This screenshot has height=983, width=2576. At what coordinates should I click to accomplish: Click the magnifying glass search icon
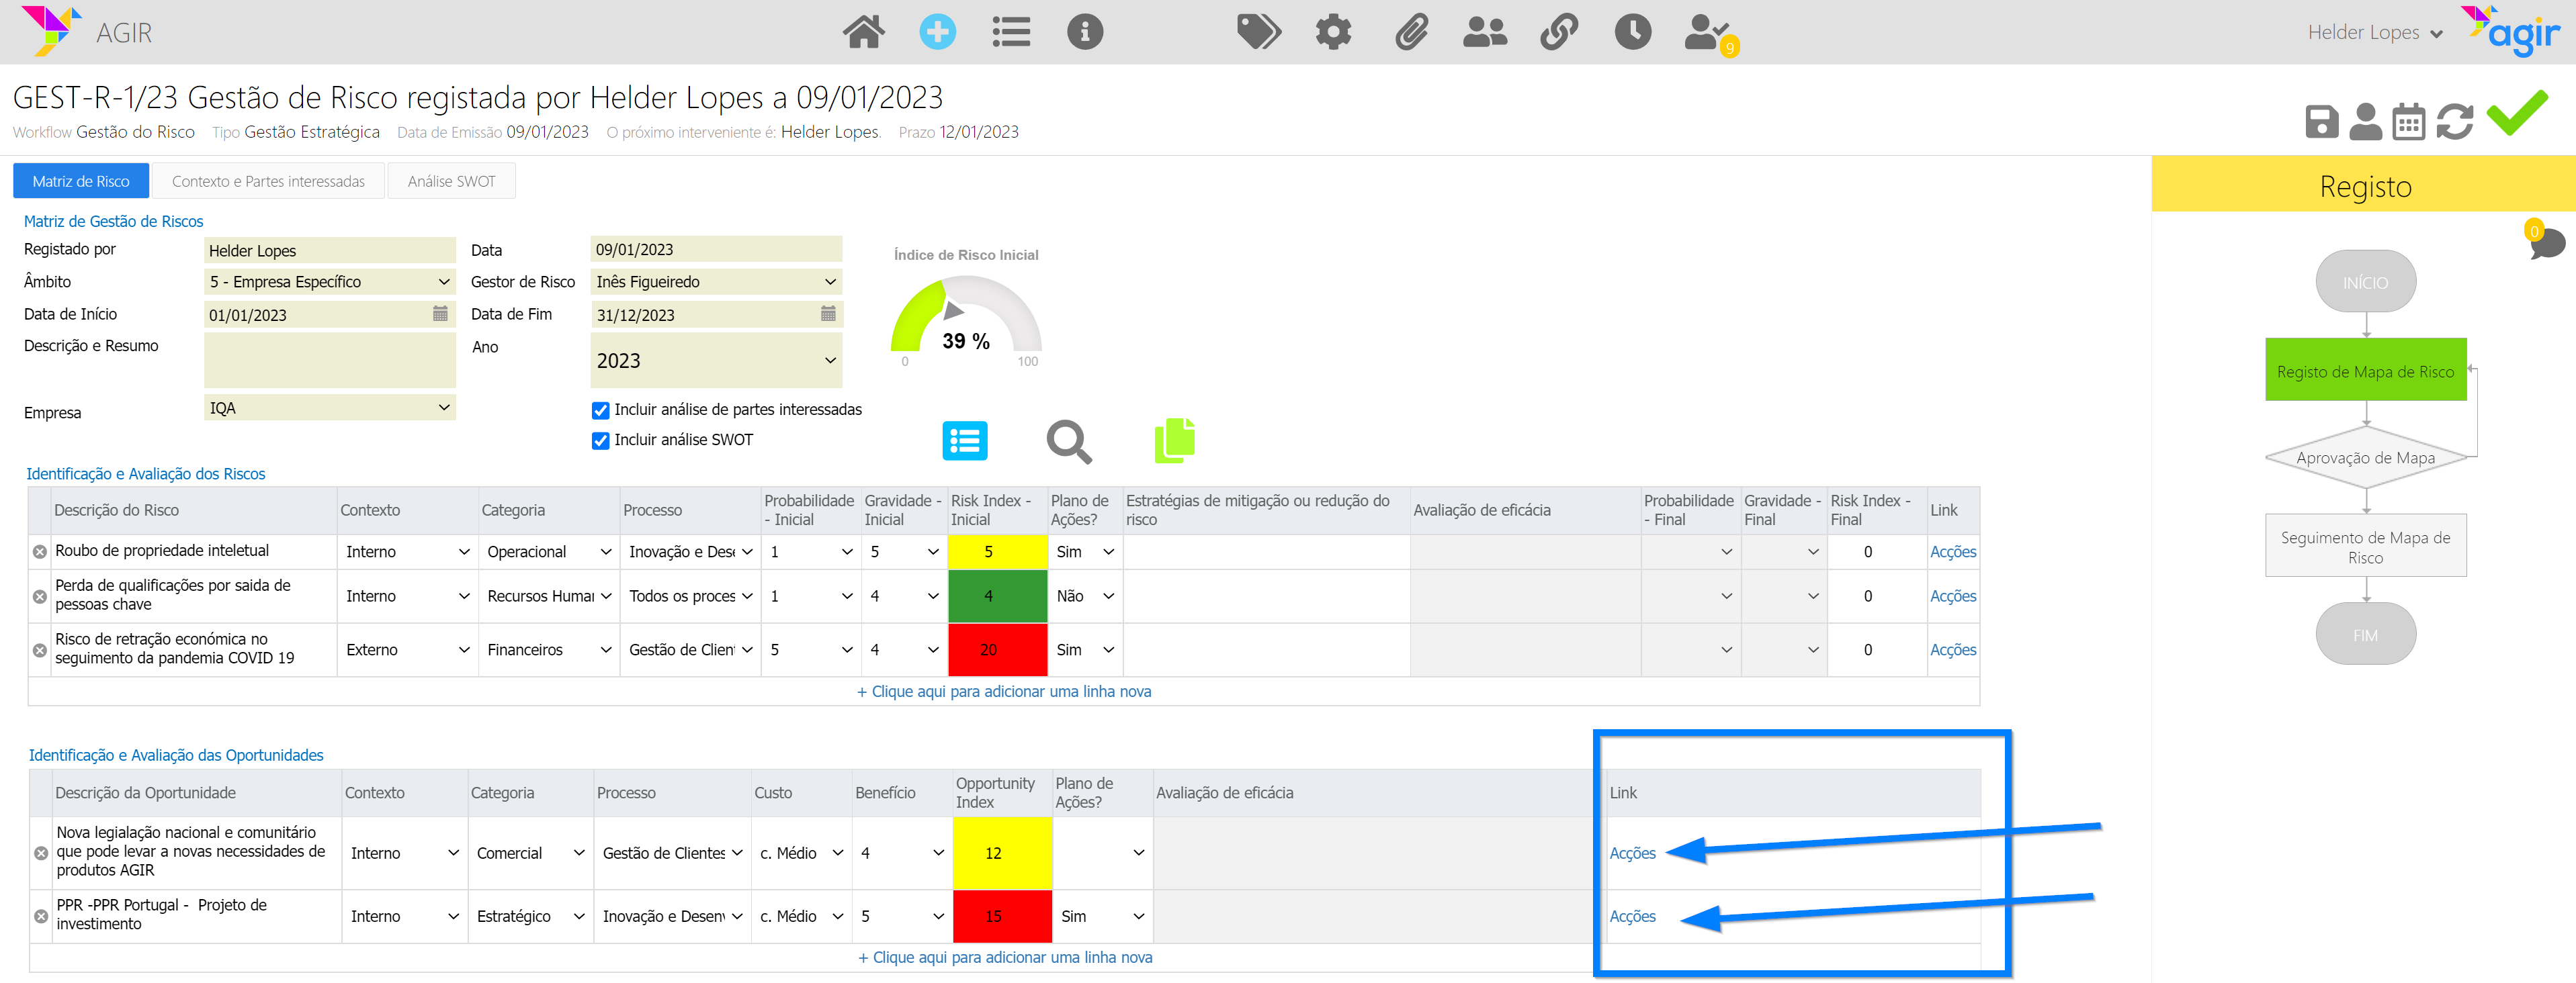point(1068,440)
